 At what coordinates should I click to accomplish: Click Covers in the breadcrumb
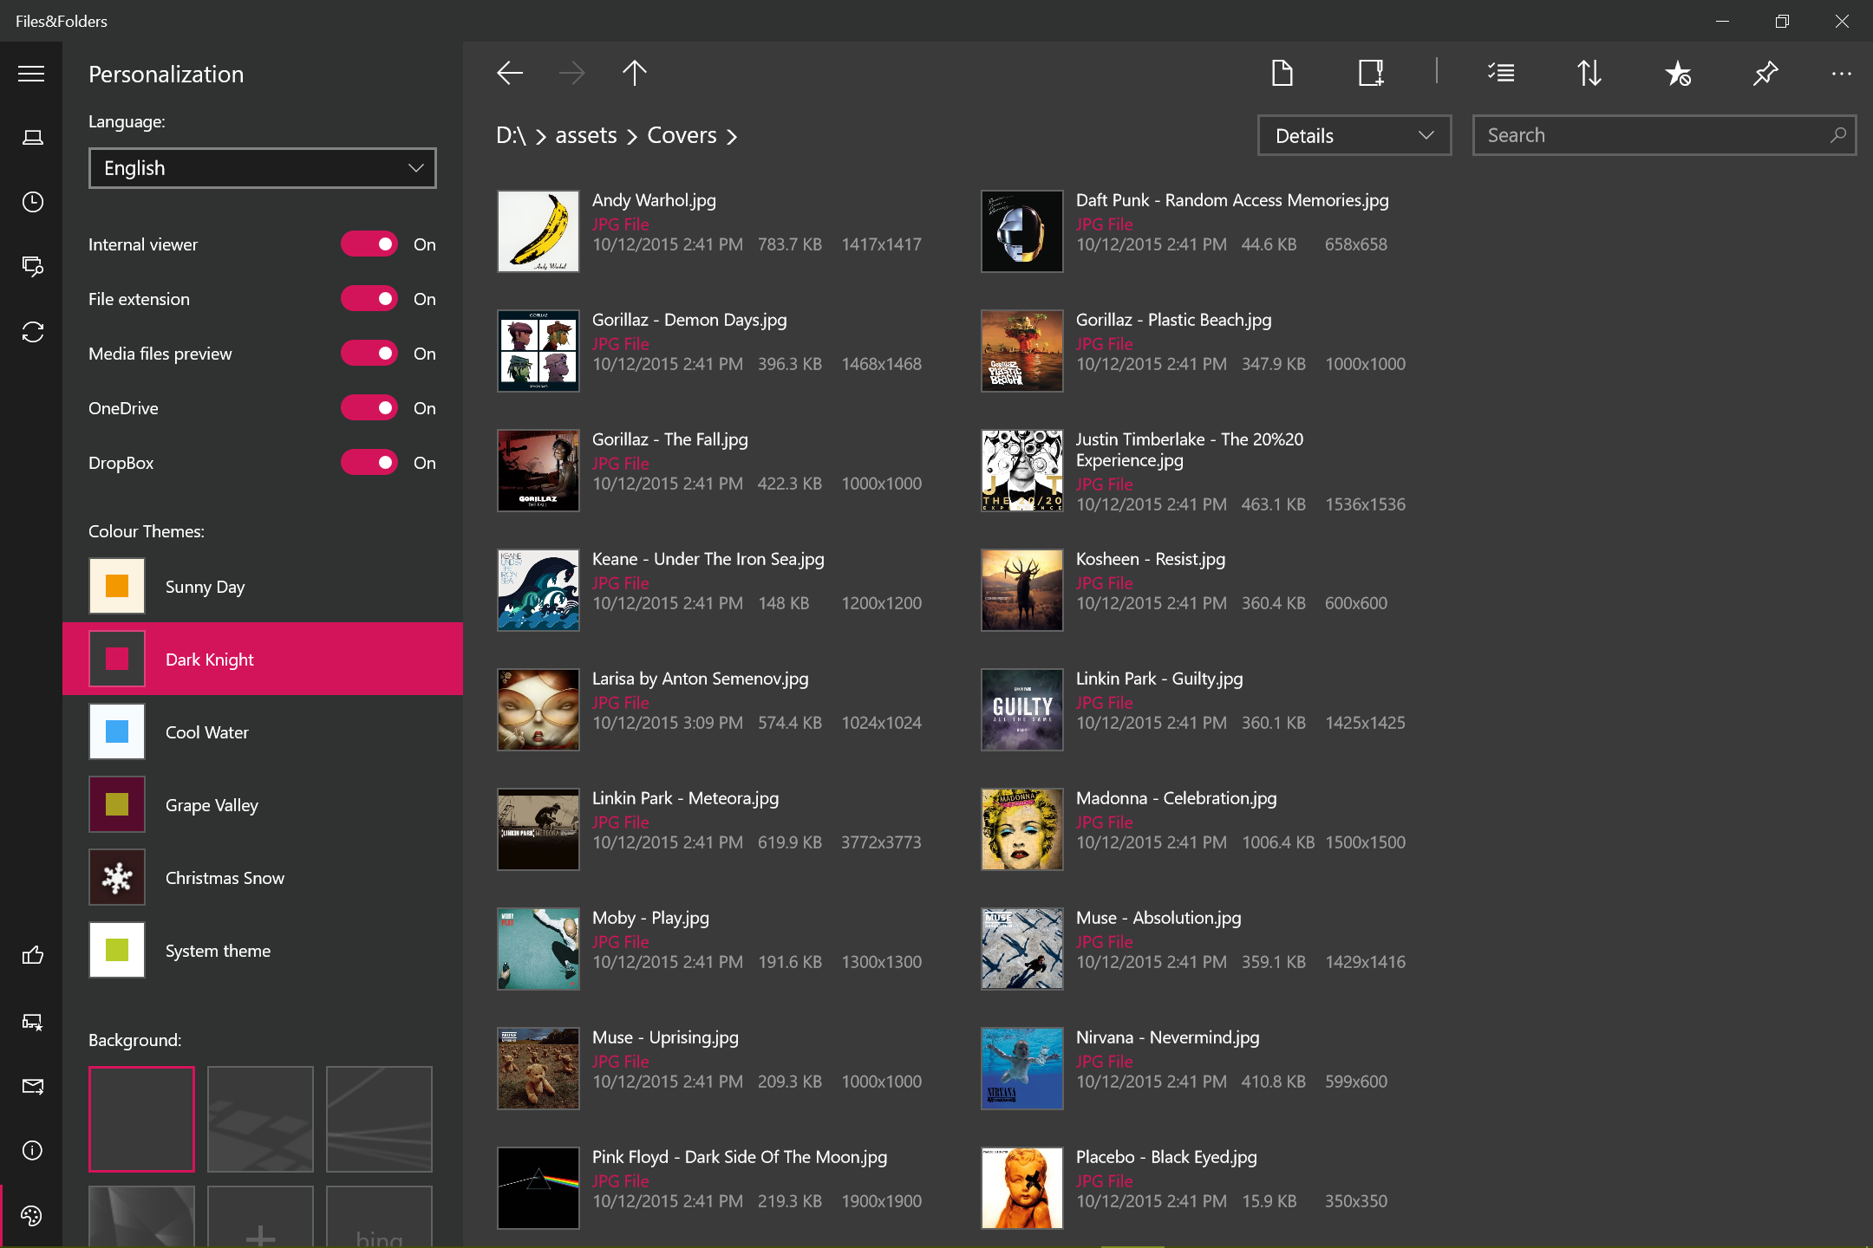tap(682, 136)
